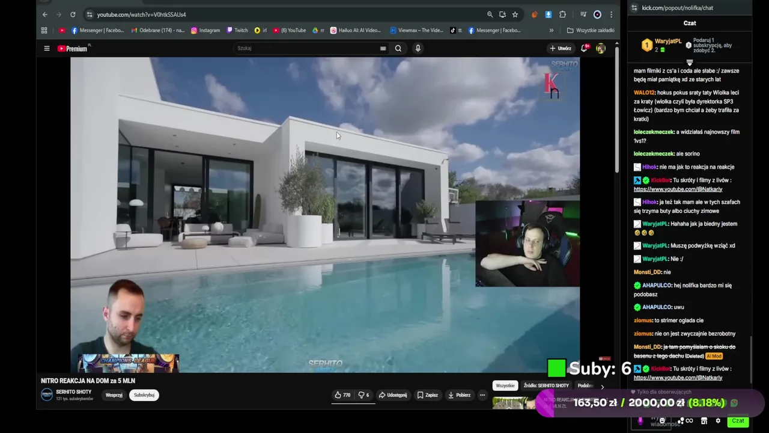Open the apps grid in bookmarks bar
This screenshot has width=769, height=433.
(x=44, y=30)
